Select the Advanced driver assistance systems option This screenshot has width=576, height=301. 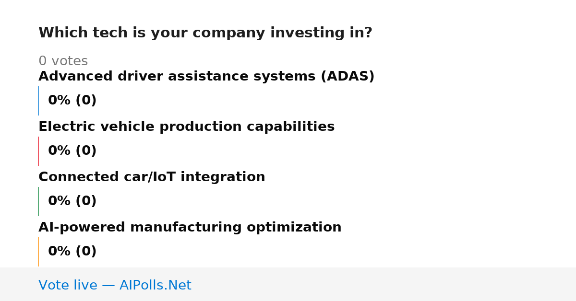[206, 77]
